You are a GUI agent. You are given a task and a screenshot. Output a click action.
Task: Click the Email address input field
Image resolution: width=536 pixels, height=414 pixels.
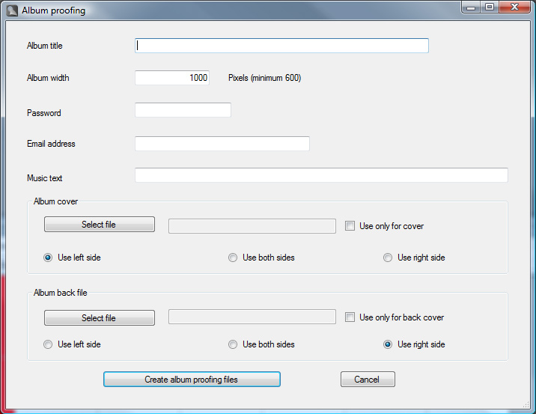pos(222,143)
